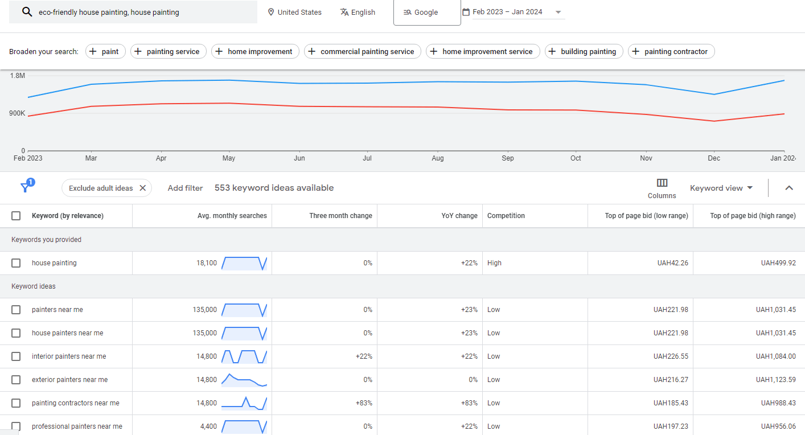This screenshot has width=805, height=435.
Task: Toggle the select-all keywords checkbox
Action: coord(16,216)
